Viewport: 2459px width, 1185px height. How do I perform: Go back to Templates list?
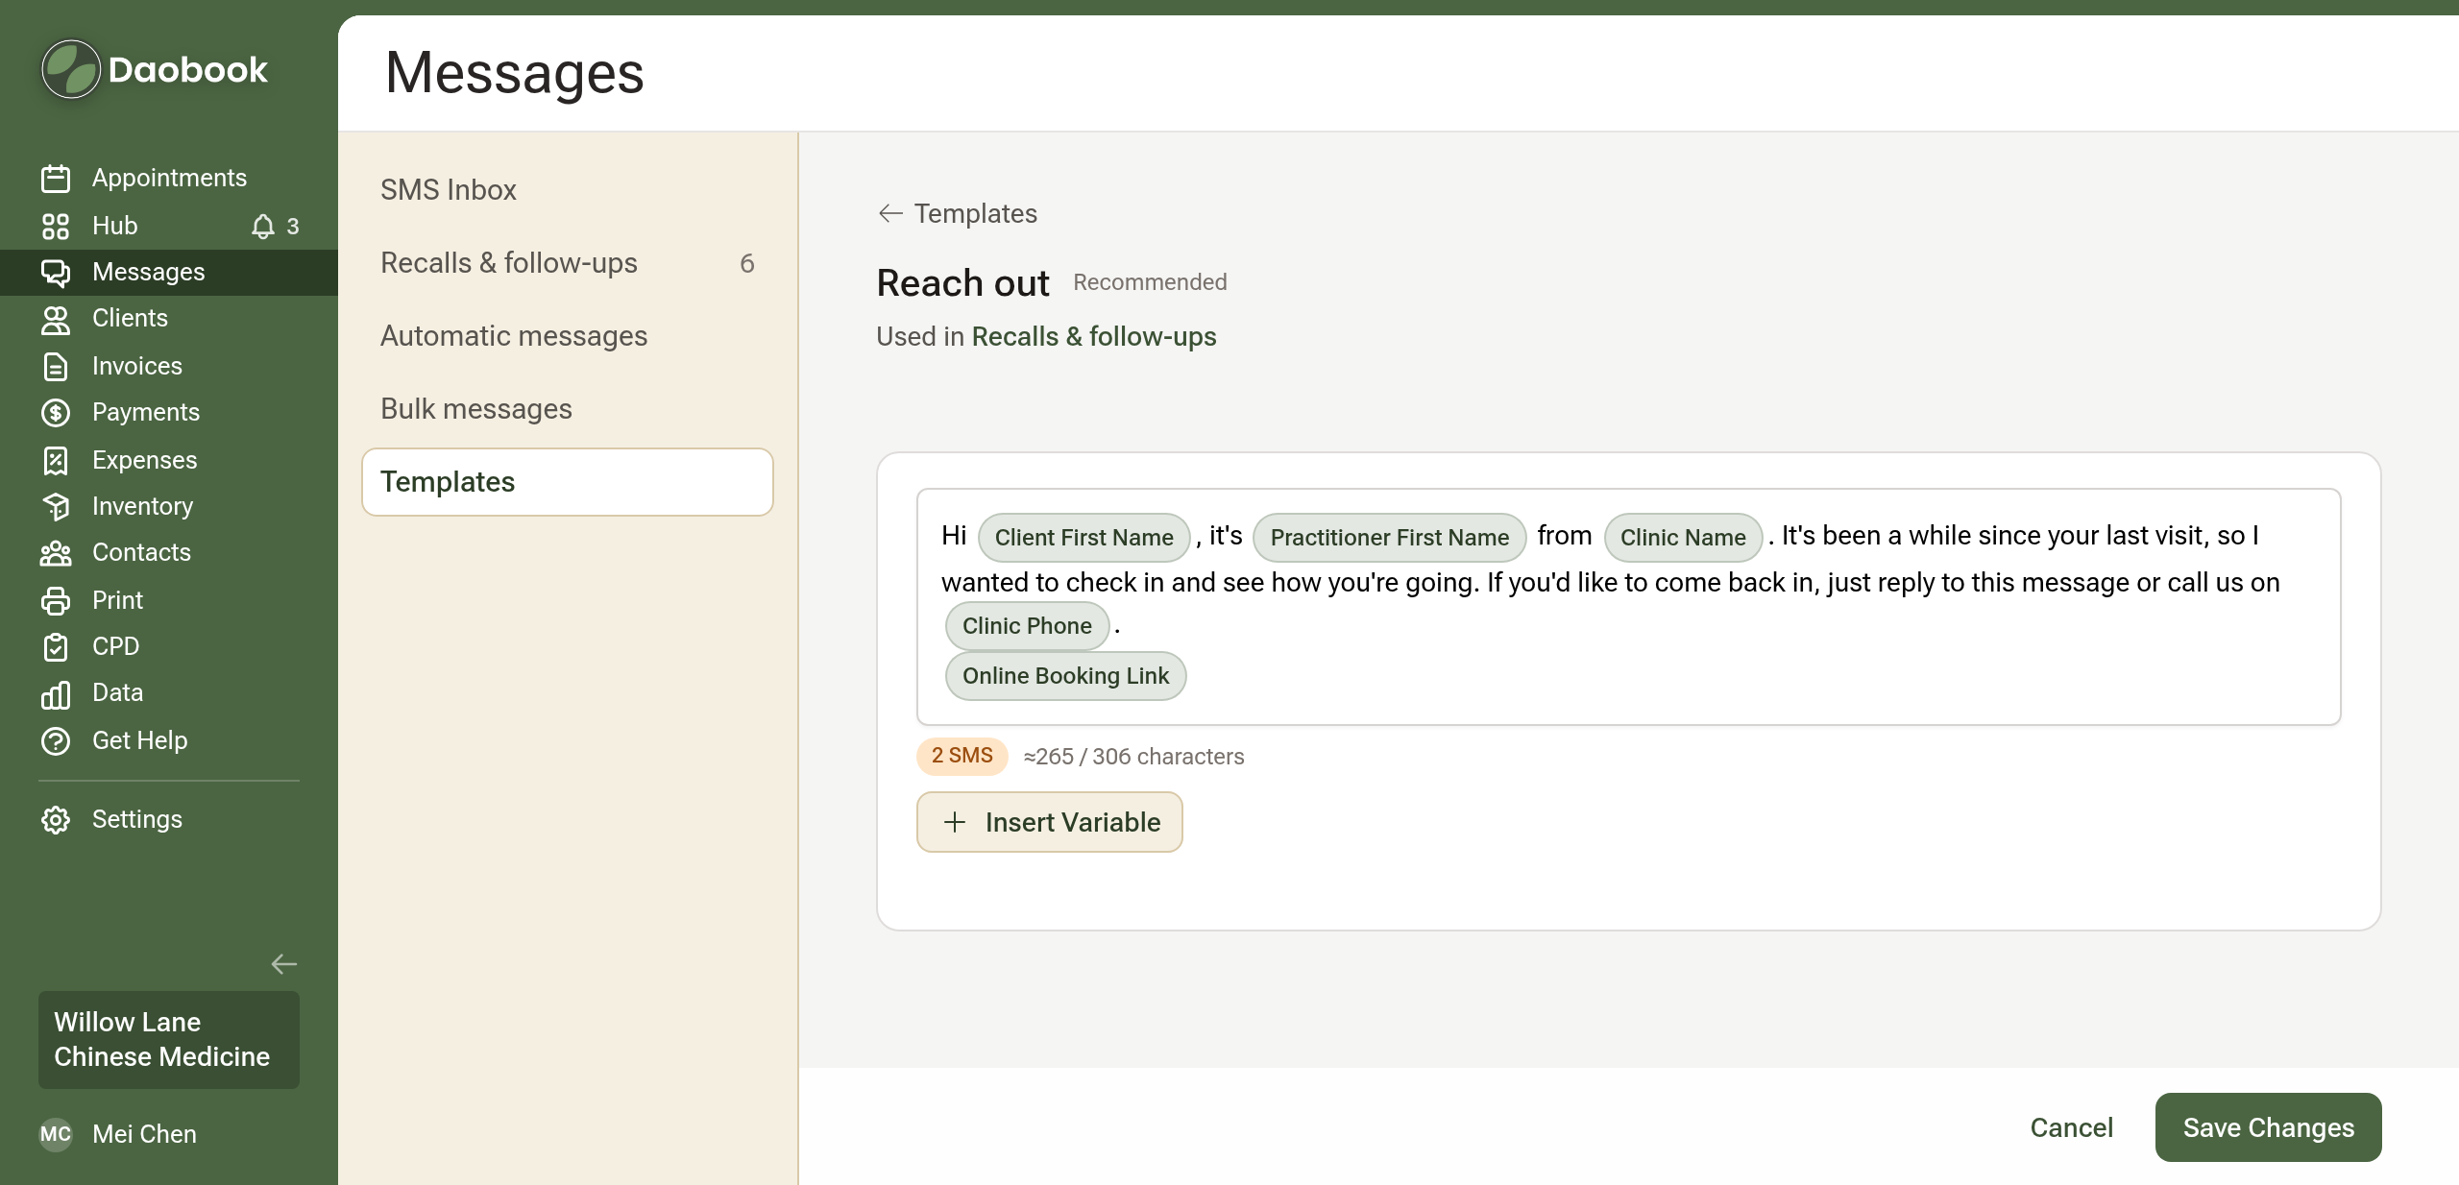(x=958, y=213)
